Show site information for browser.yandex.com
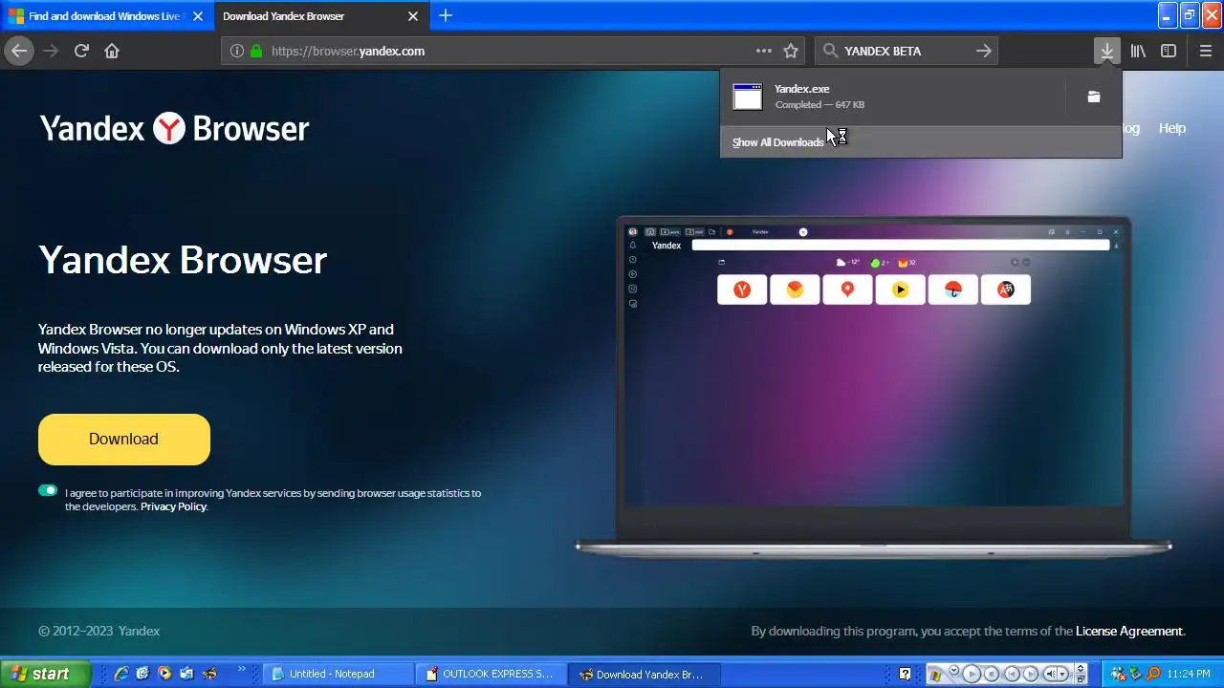Screen dimensions: 1224x688 (236, 51)
